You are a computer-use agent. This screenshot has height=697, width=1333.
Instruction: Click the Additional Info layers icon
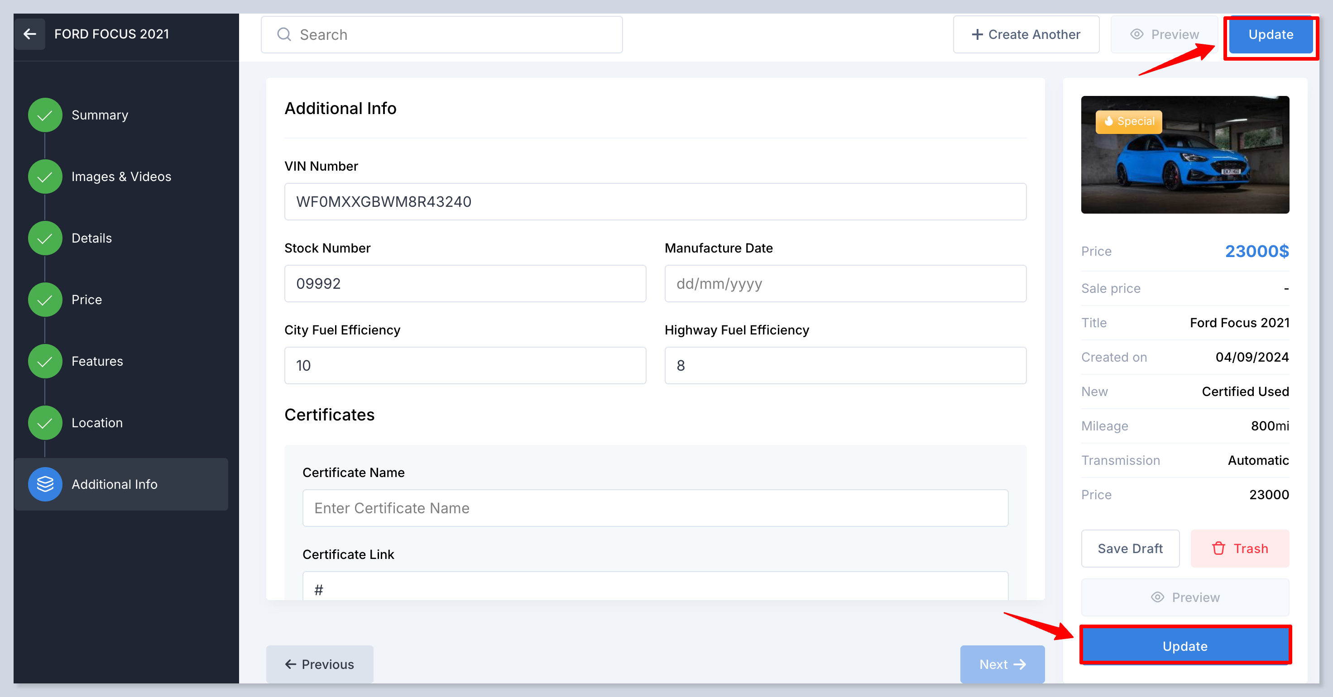tap(45, 484)
